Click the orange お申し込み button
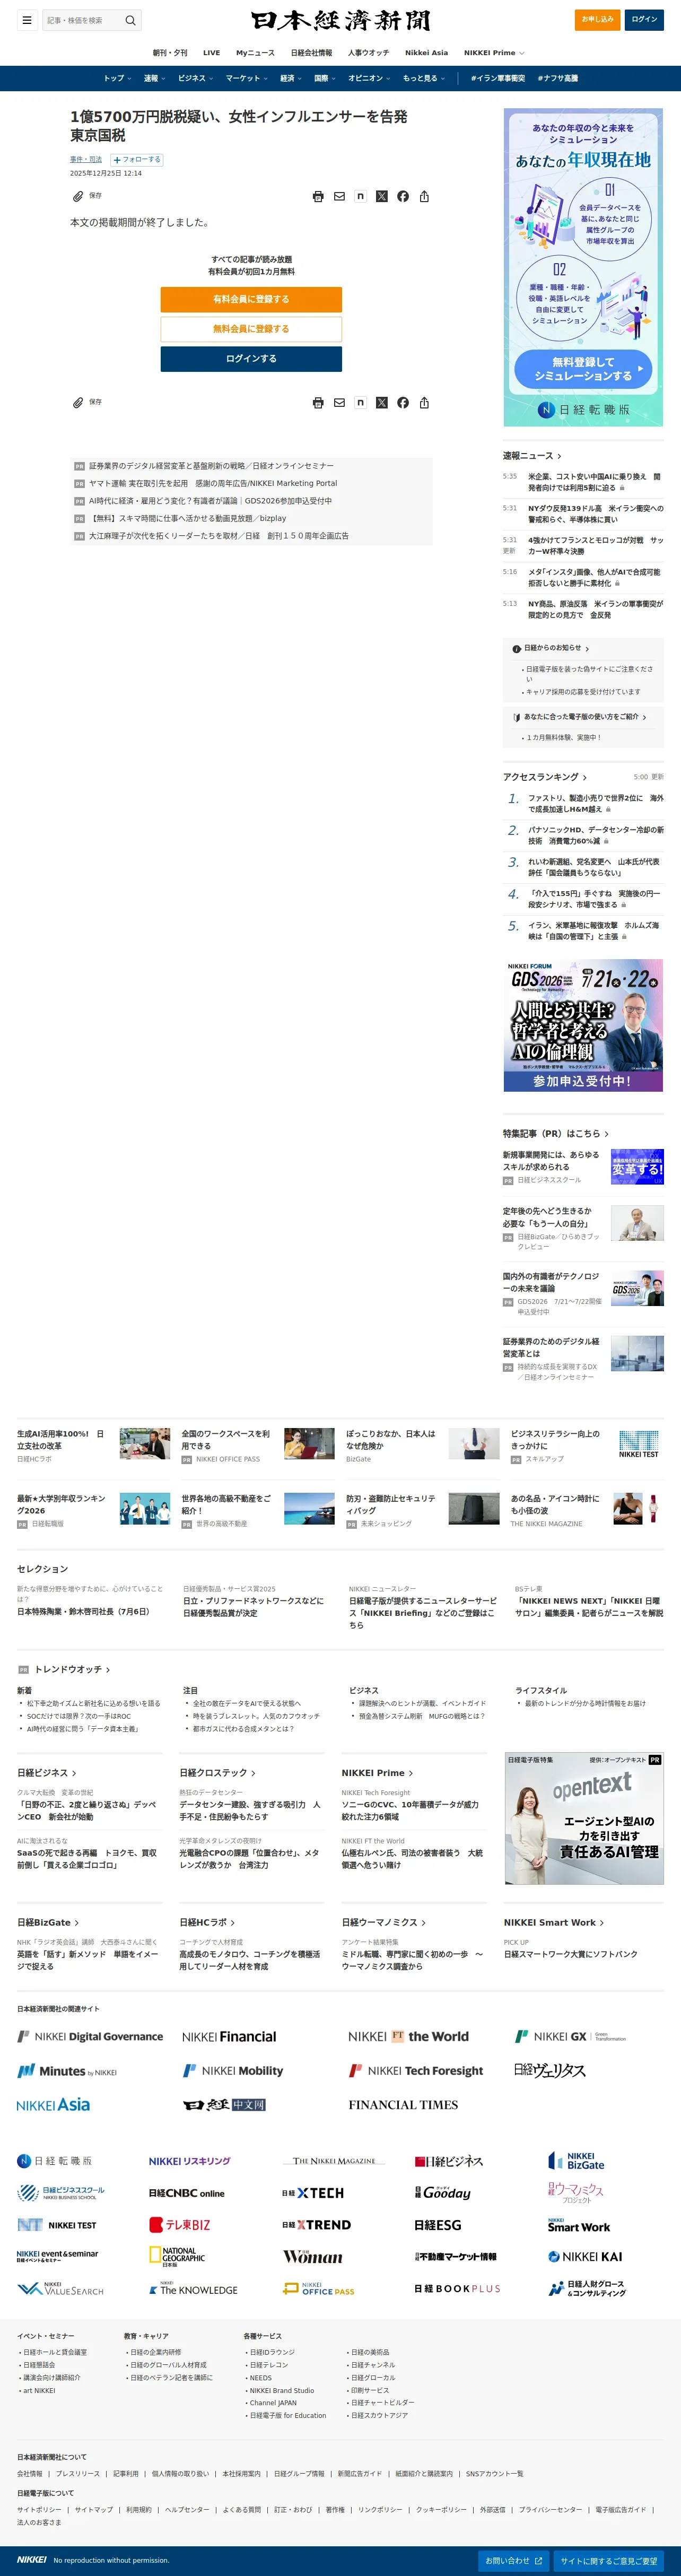The width and height of the screenshot is (681, 2576). 597,19
